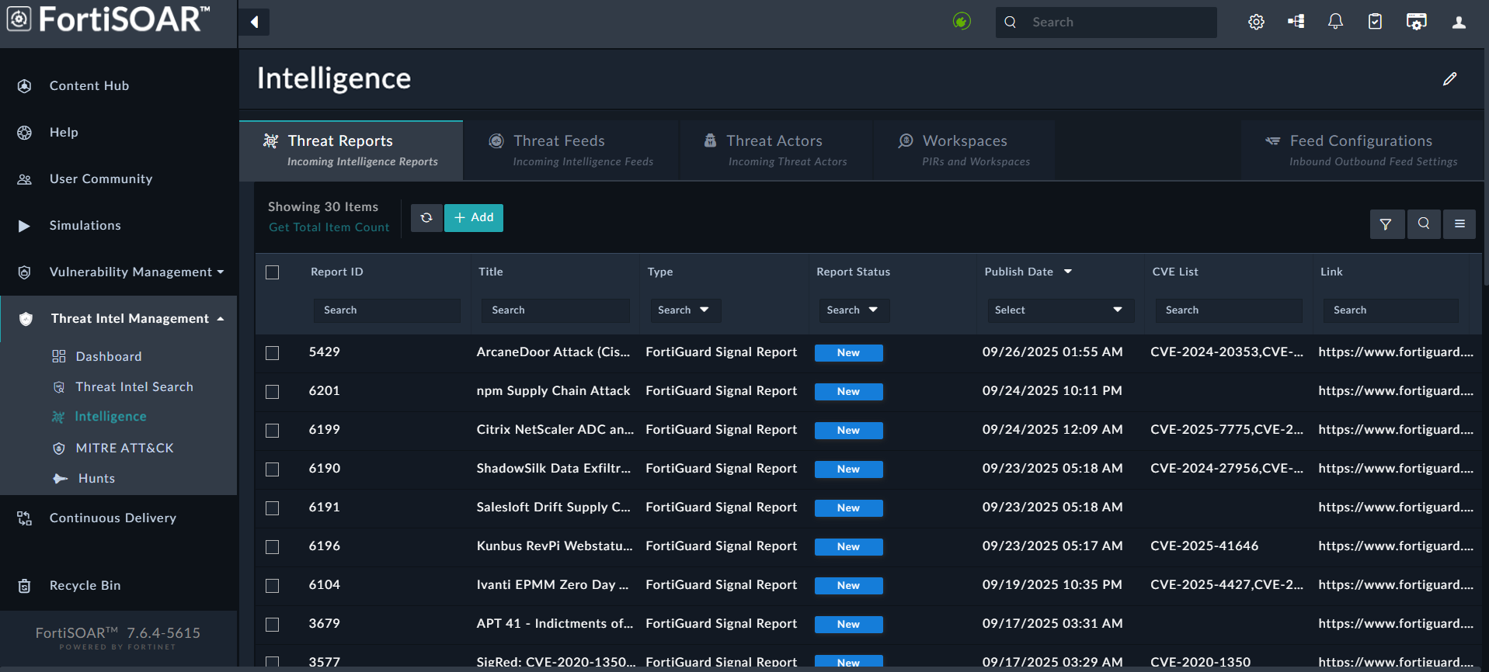Open the notifications bell

[x=1335, y=23]
